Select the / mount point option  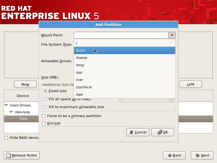125,43
